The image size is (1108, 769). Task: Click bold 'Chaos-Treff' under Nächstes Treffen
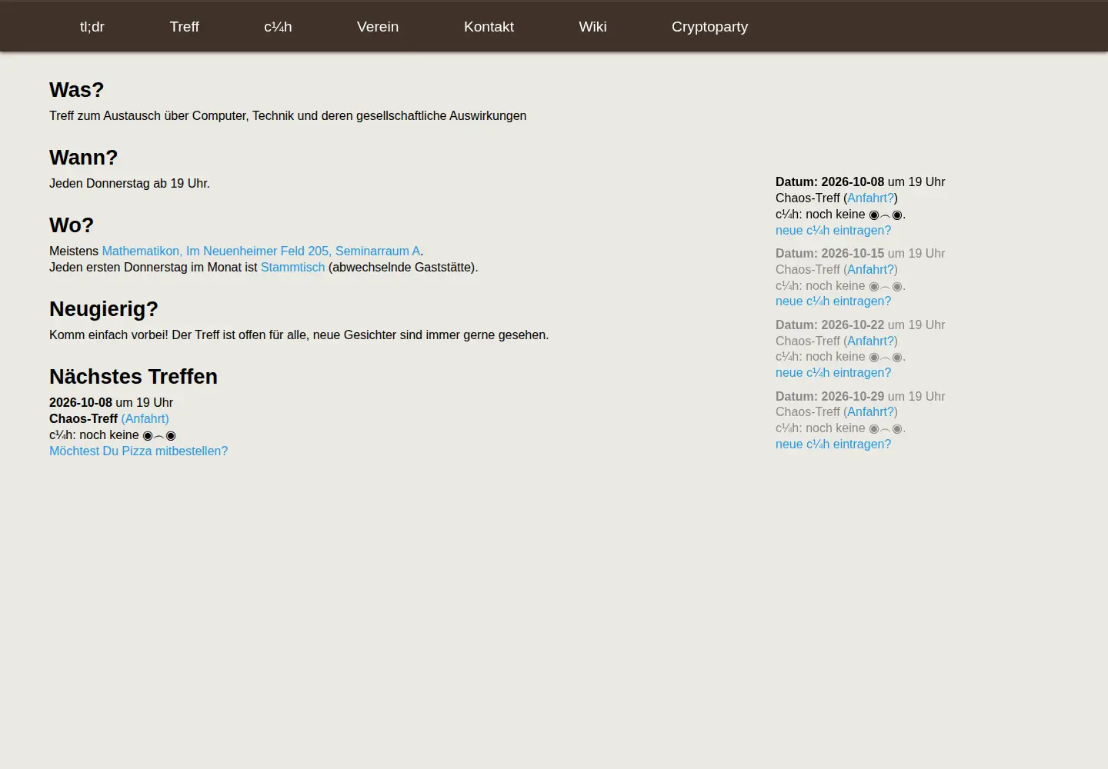click(83, 419)
